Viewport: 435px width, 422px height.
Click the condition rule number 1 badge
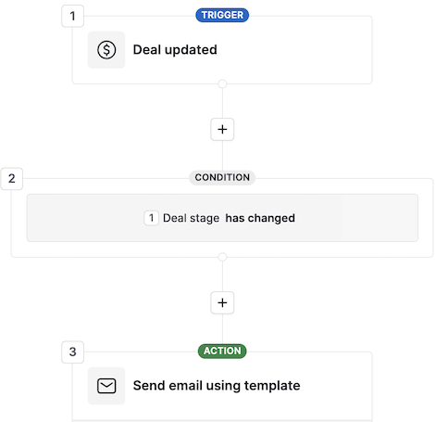pos(151,218)
